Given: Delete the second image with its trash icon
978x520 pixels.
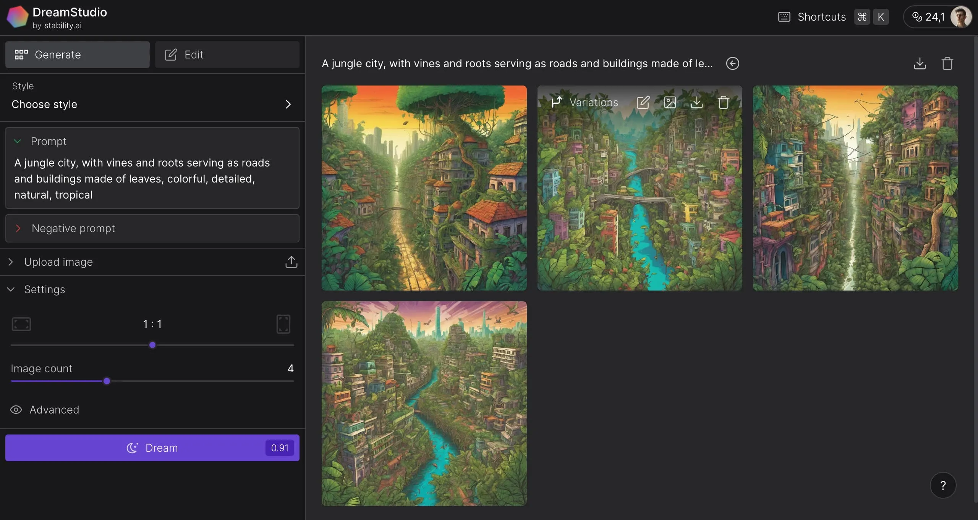Looking at the screenshot, I should [723, 102].
